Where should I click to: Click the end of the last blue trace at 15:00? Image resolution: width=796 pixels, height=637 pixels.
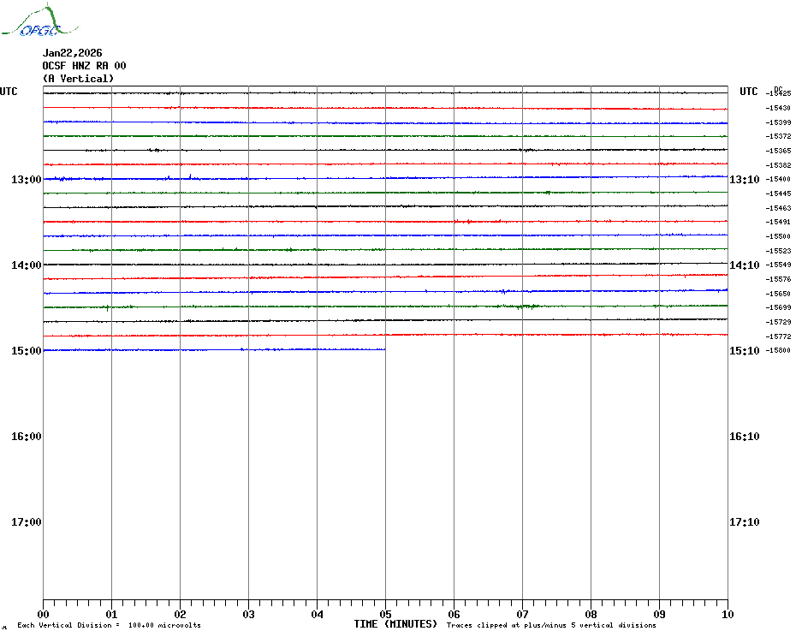(x=385, y=349)
